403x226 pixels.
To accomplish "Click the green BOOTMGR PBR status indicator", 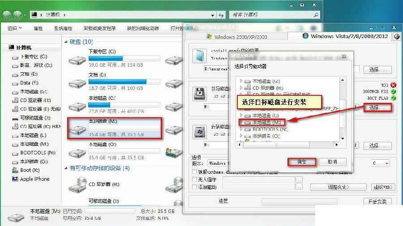I will tap(393, 91).
